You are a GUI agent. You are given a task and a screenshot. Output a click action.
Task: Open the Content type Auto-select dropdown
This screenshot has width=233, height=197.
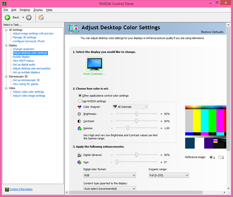point(110,188)
